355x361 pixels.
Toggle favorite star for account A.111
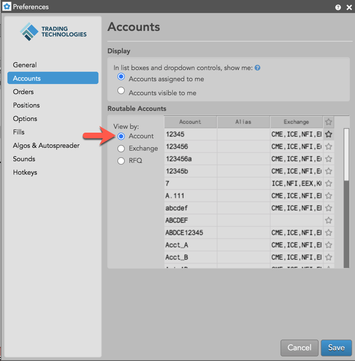click(328, 196)
